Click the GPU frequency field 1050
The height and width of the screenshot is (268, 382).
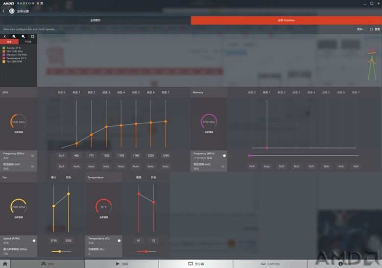pyautogui.click(x=106, y=155)
